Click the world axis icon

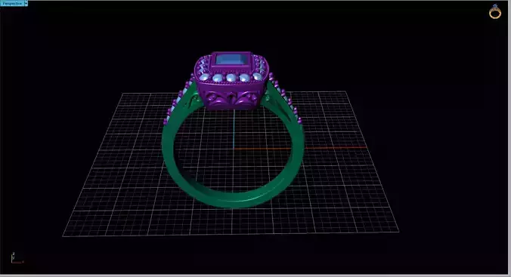click(x=17, y=257)
